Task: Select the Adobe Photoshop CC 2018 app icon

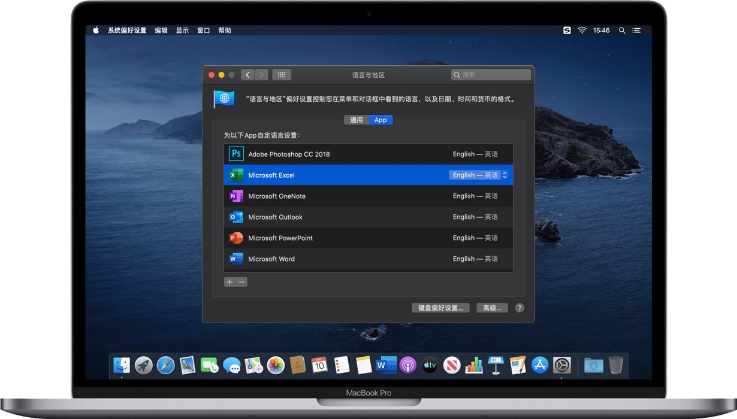Action: (236, 154)
